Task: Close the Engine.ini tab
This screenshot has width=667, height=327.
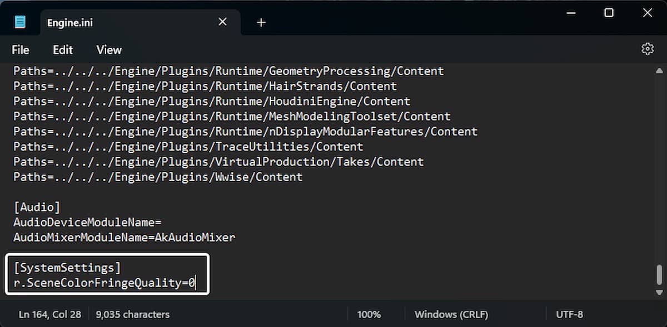Action: [222, 22]
